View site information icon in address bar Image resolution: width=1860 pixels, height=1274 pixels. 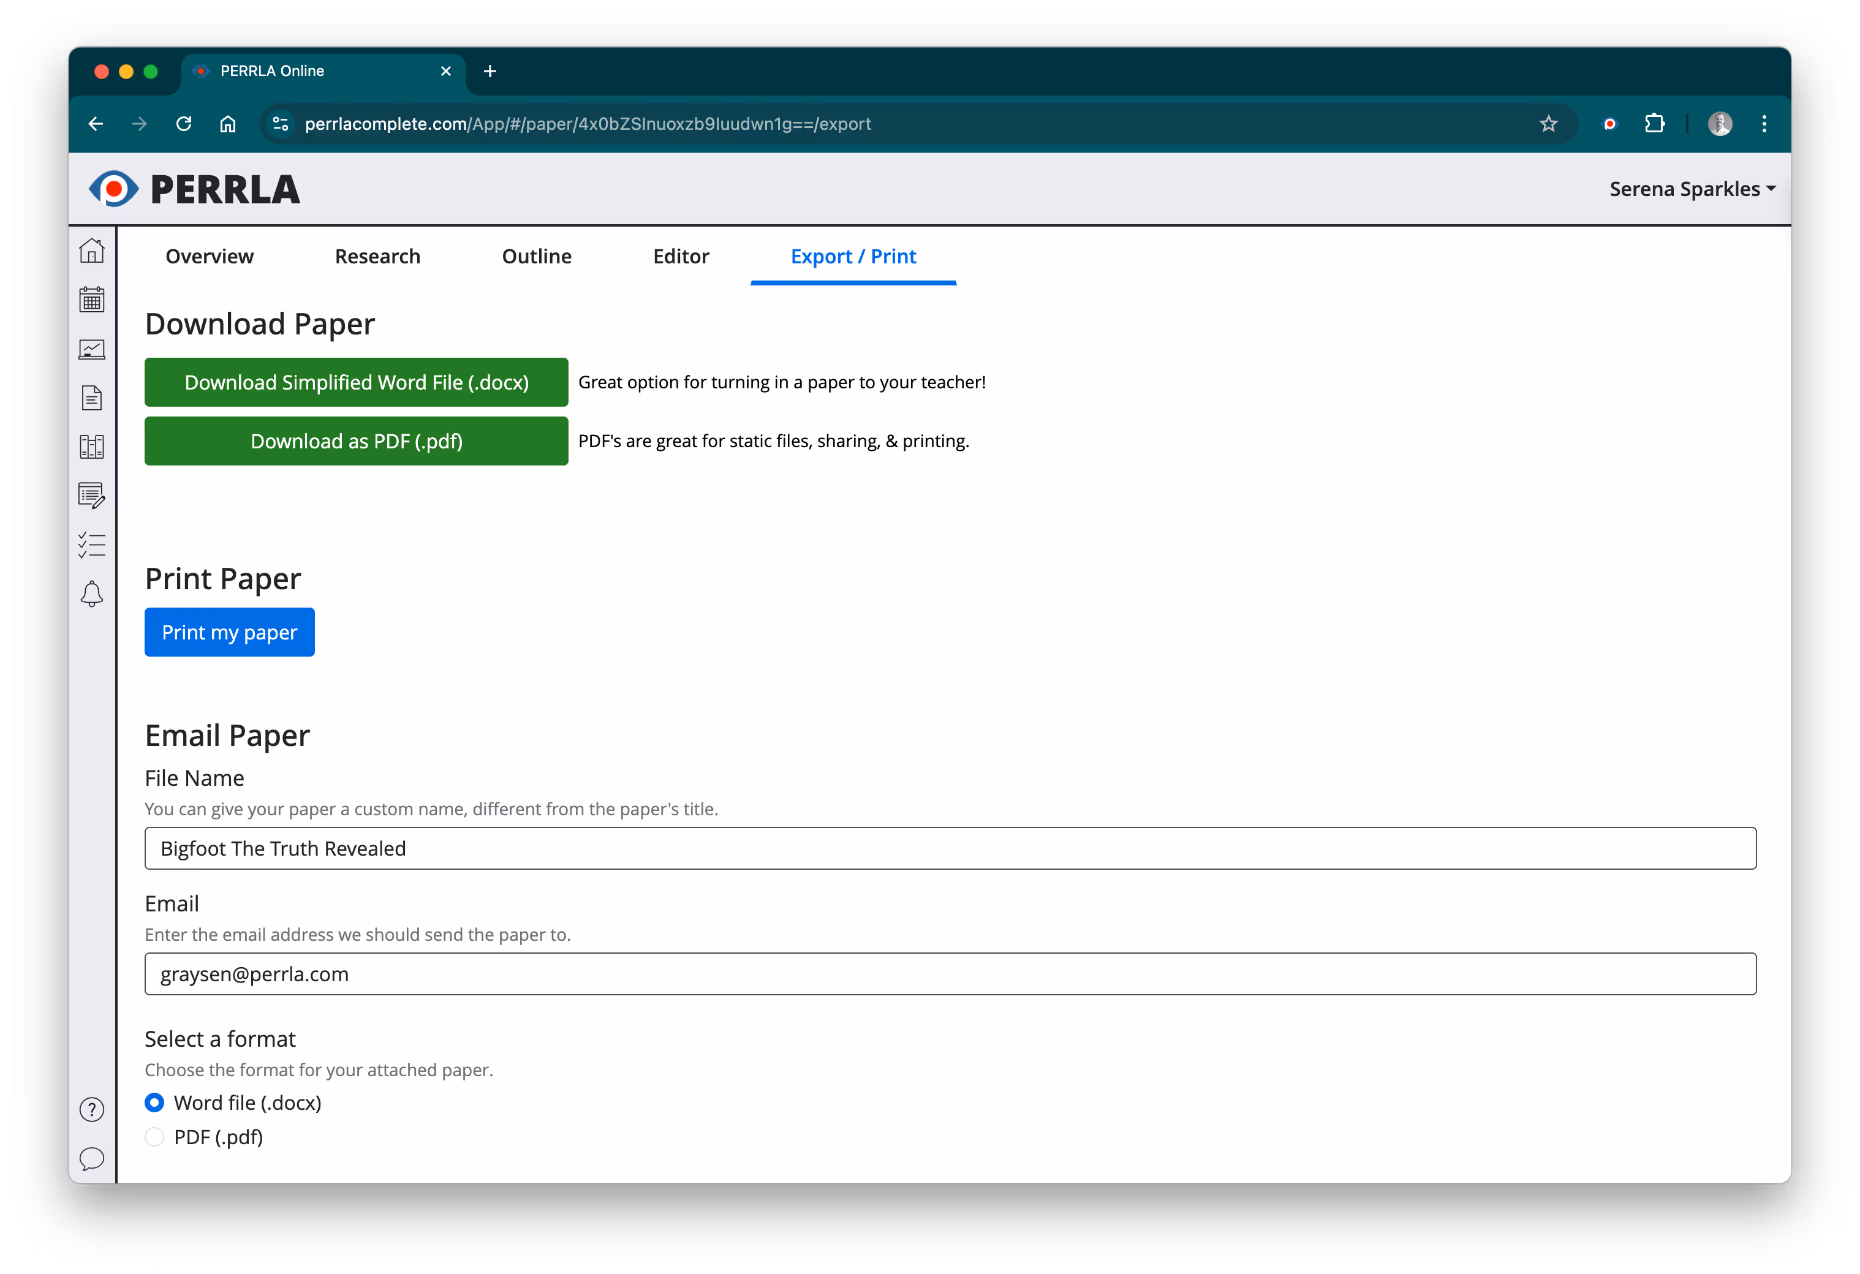click(x=280, y=124)
